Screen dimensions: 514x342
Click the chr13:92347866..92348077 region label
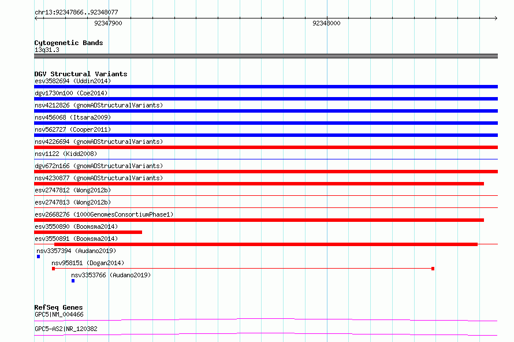pyautogui.click(x=76, y=12)
